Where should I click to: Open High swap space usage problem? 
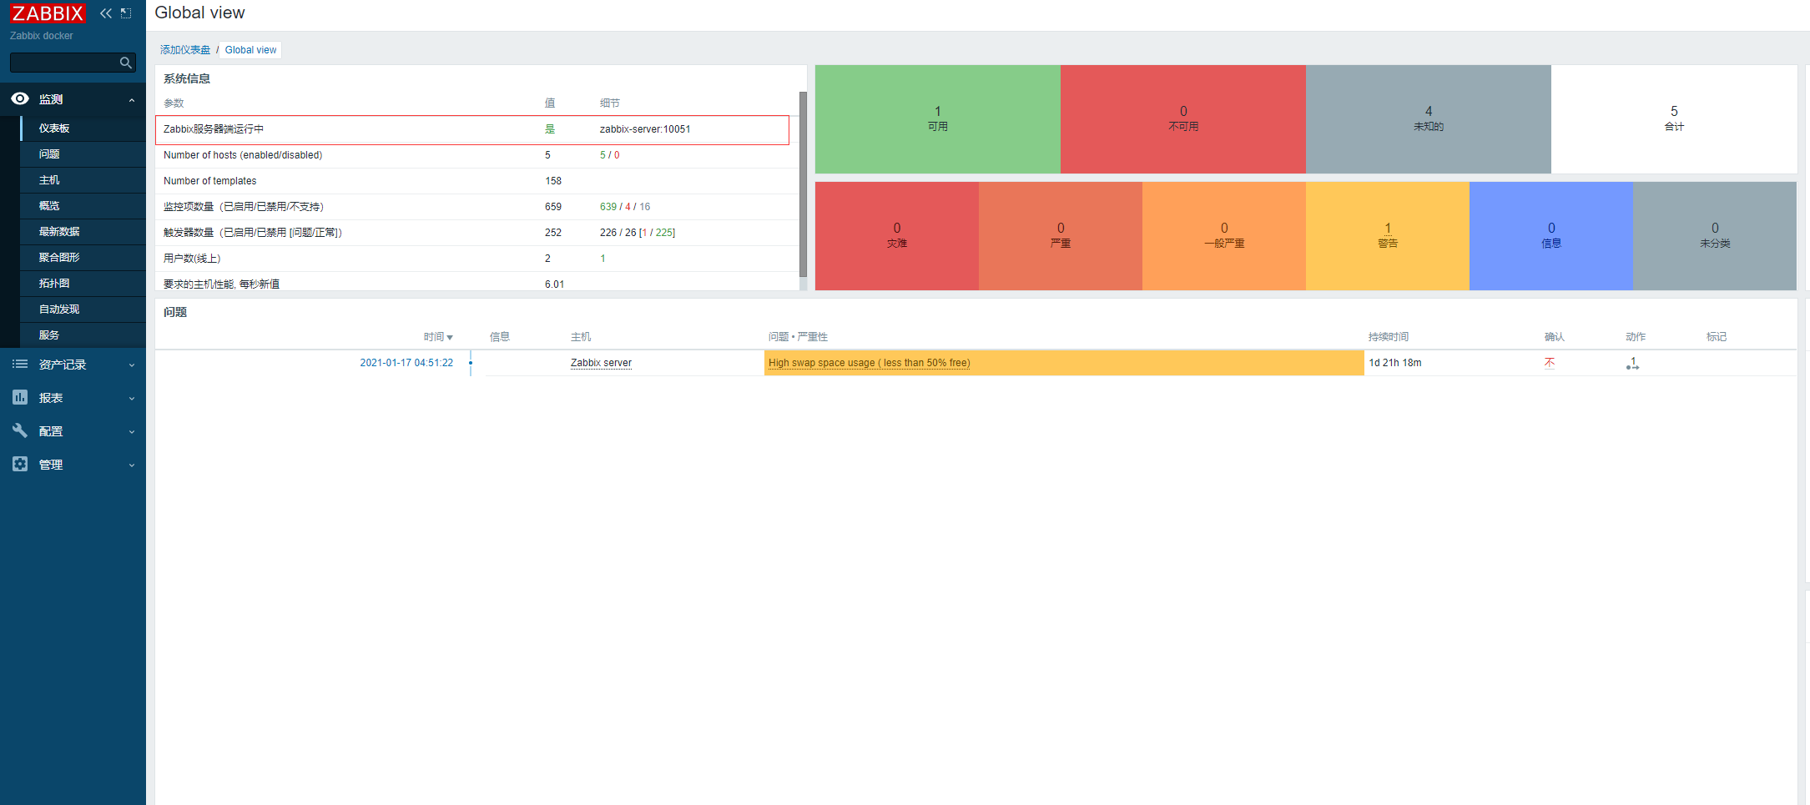coord(869,363)
